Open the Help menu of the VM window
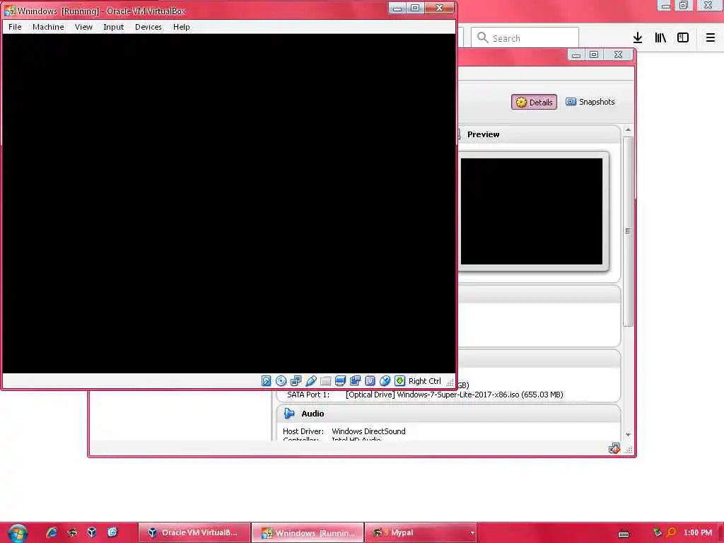The height and width of the screenshot is (543, 724). [182, 27]
